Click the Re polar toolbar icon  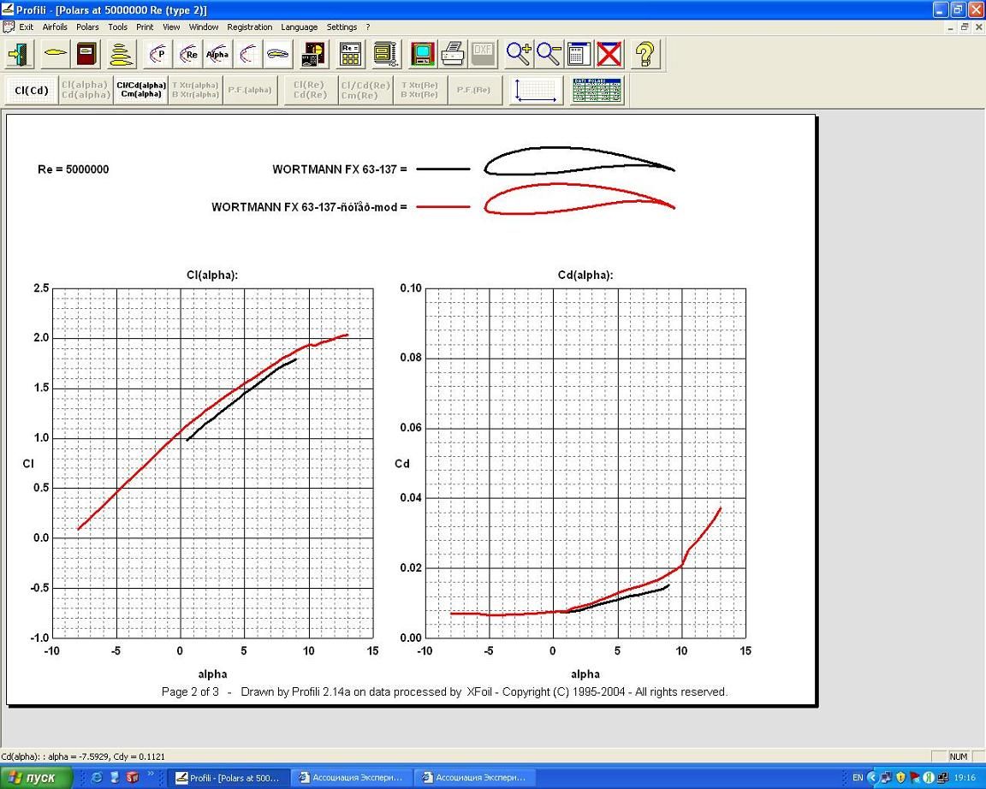pos(189,55)
